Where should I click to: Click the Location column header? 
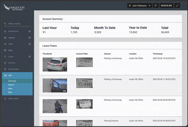click(x=133, y=54)
